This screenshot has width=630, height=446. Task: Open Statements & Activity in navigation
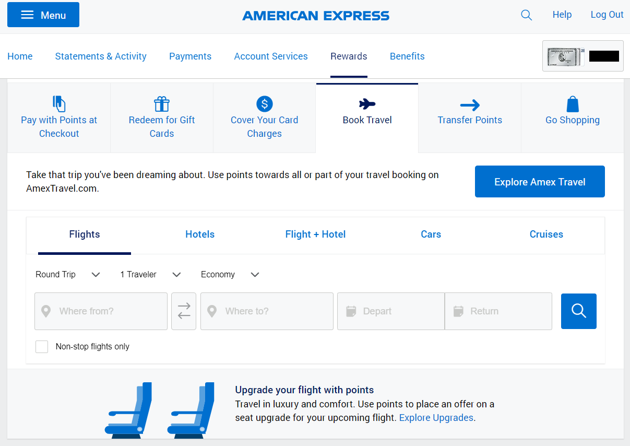click(101, 56)
